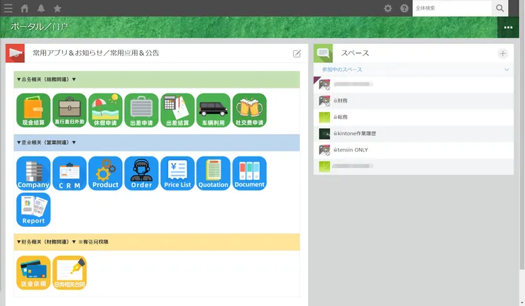This screenshot has height=306, width=525.
Task: Launch the 車辆利用 vehicle usage app
Action: click(x=214, y=110)
